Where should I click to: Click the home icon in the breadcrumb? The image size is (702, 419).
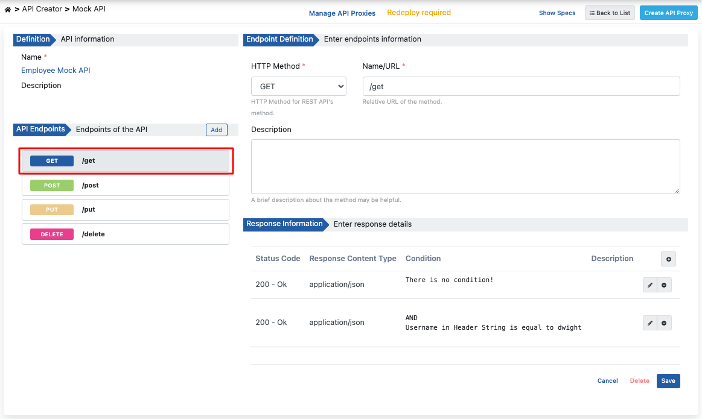pos(7,8)
